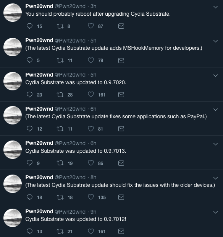Like the updated to 0.9.7012 tweet
223x237 pixels.
pos(91,231)
